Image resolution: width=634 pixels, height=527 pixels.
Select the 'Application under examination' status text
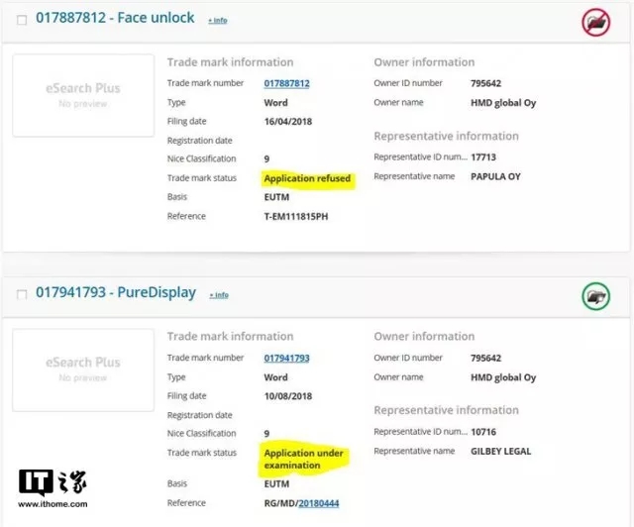click(x=304, y=459)
